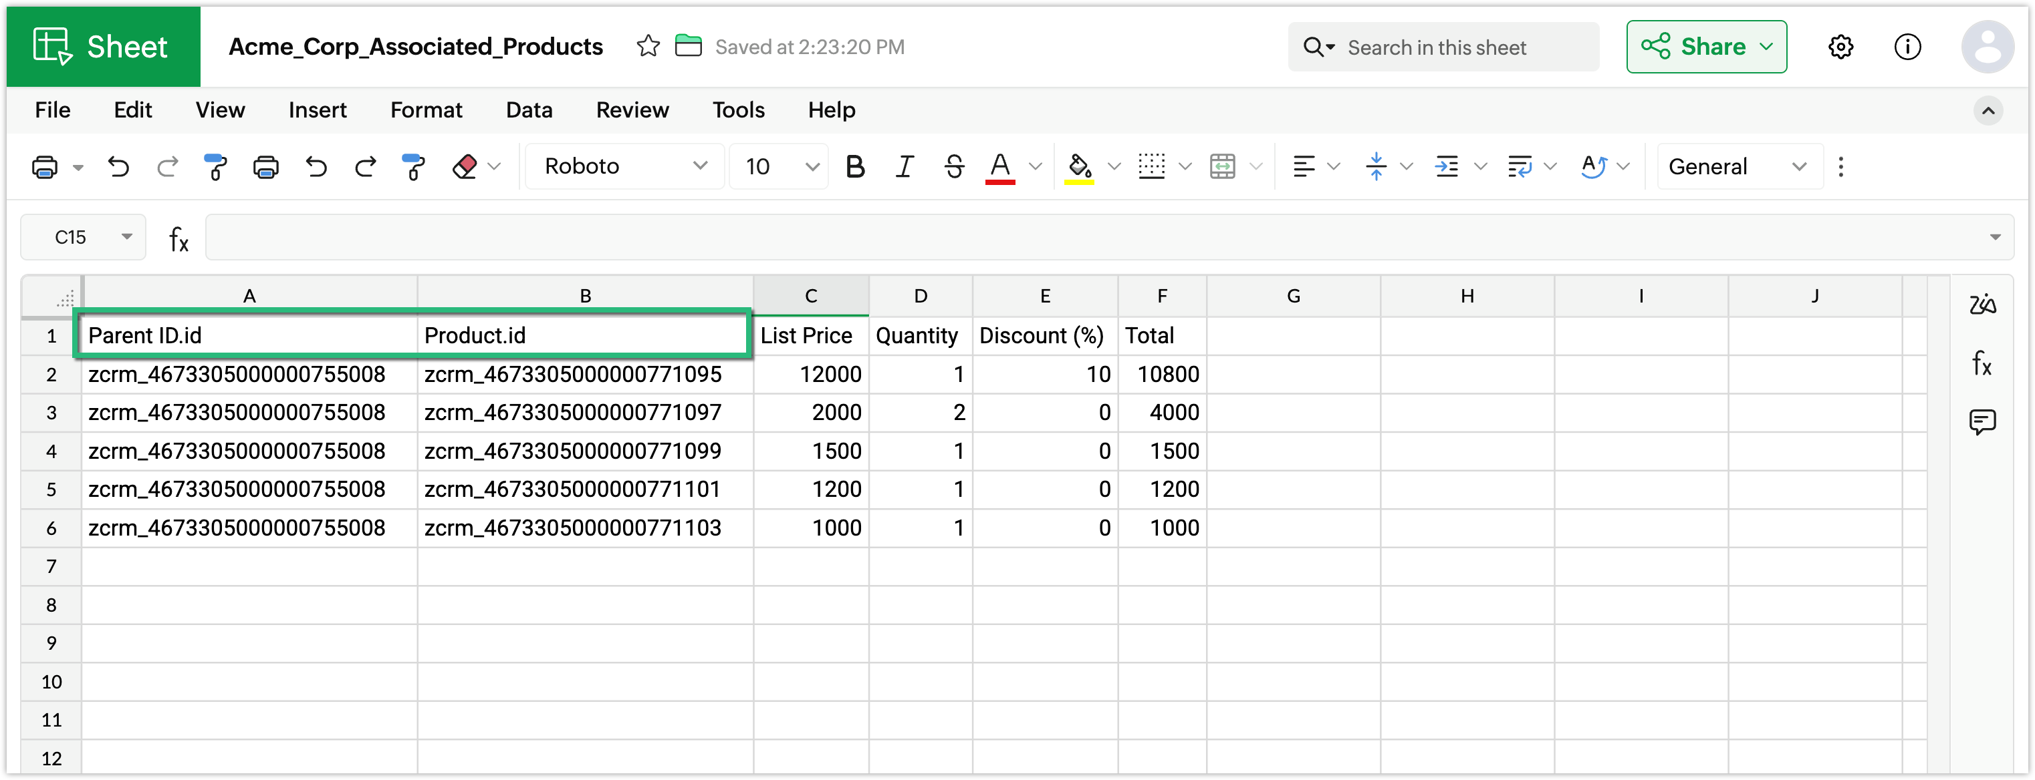Toggle bold formatting
This screenshot has width=2035, height=780.
(x=855, y=166)
